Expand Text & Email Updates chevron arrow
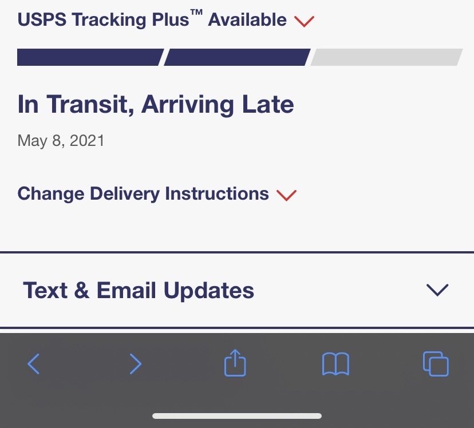Screen dimensions: 474x428 pos(437,290)
